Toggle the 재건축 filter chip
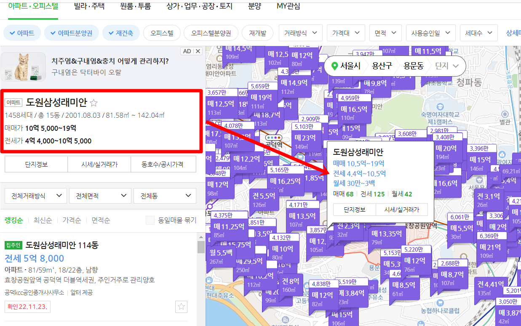Viewport: 521px width, 326px height. (121, 32)
